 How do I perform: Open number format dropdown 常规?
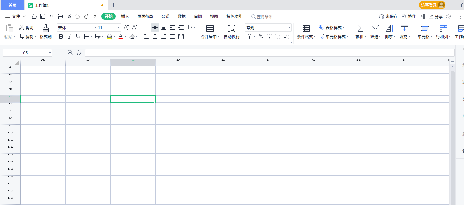click(289, 28)
